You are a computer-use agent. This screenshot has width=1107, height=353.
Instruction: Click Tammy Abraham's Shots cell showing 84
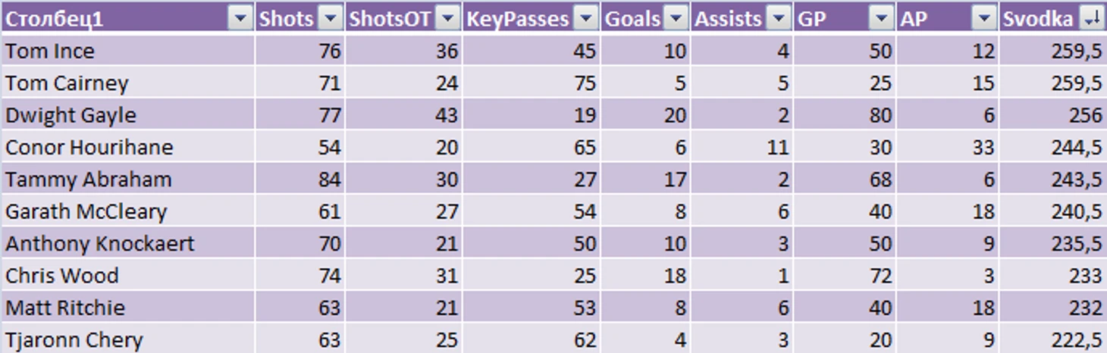299,180
